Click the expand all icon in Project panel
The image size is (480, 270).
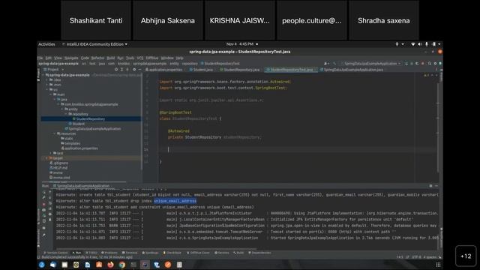[x=121, y=70]
